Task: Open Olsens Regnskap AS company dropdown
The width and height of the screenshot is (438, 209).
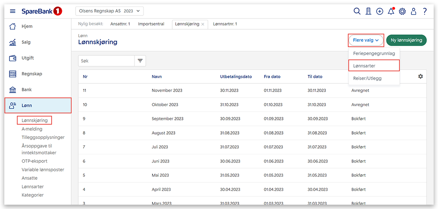Action: point(109,11)
